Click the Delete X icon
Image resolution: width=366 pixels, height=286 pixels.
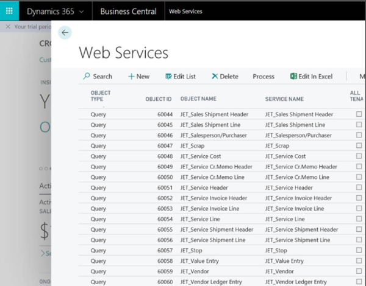pos(215,76)
